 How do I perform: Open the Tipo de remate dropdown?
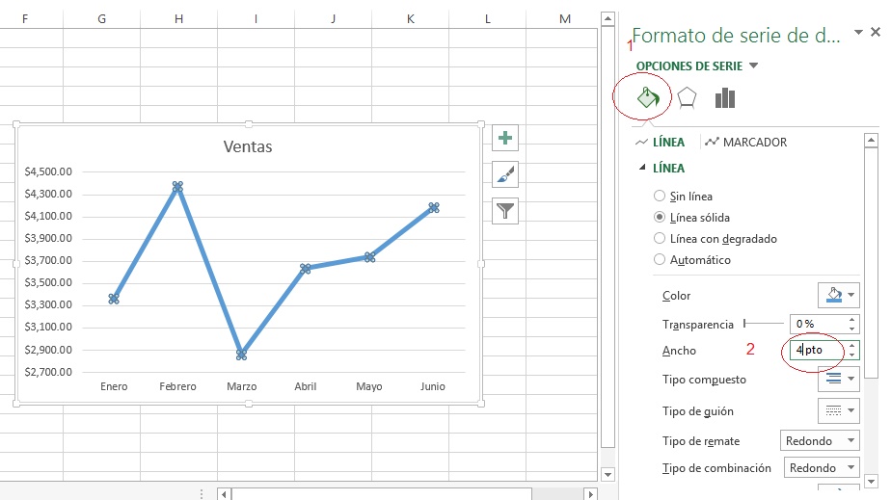(819, 440)
